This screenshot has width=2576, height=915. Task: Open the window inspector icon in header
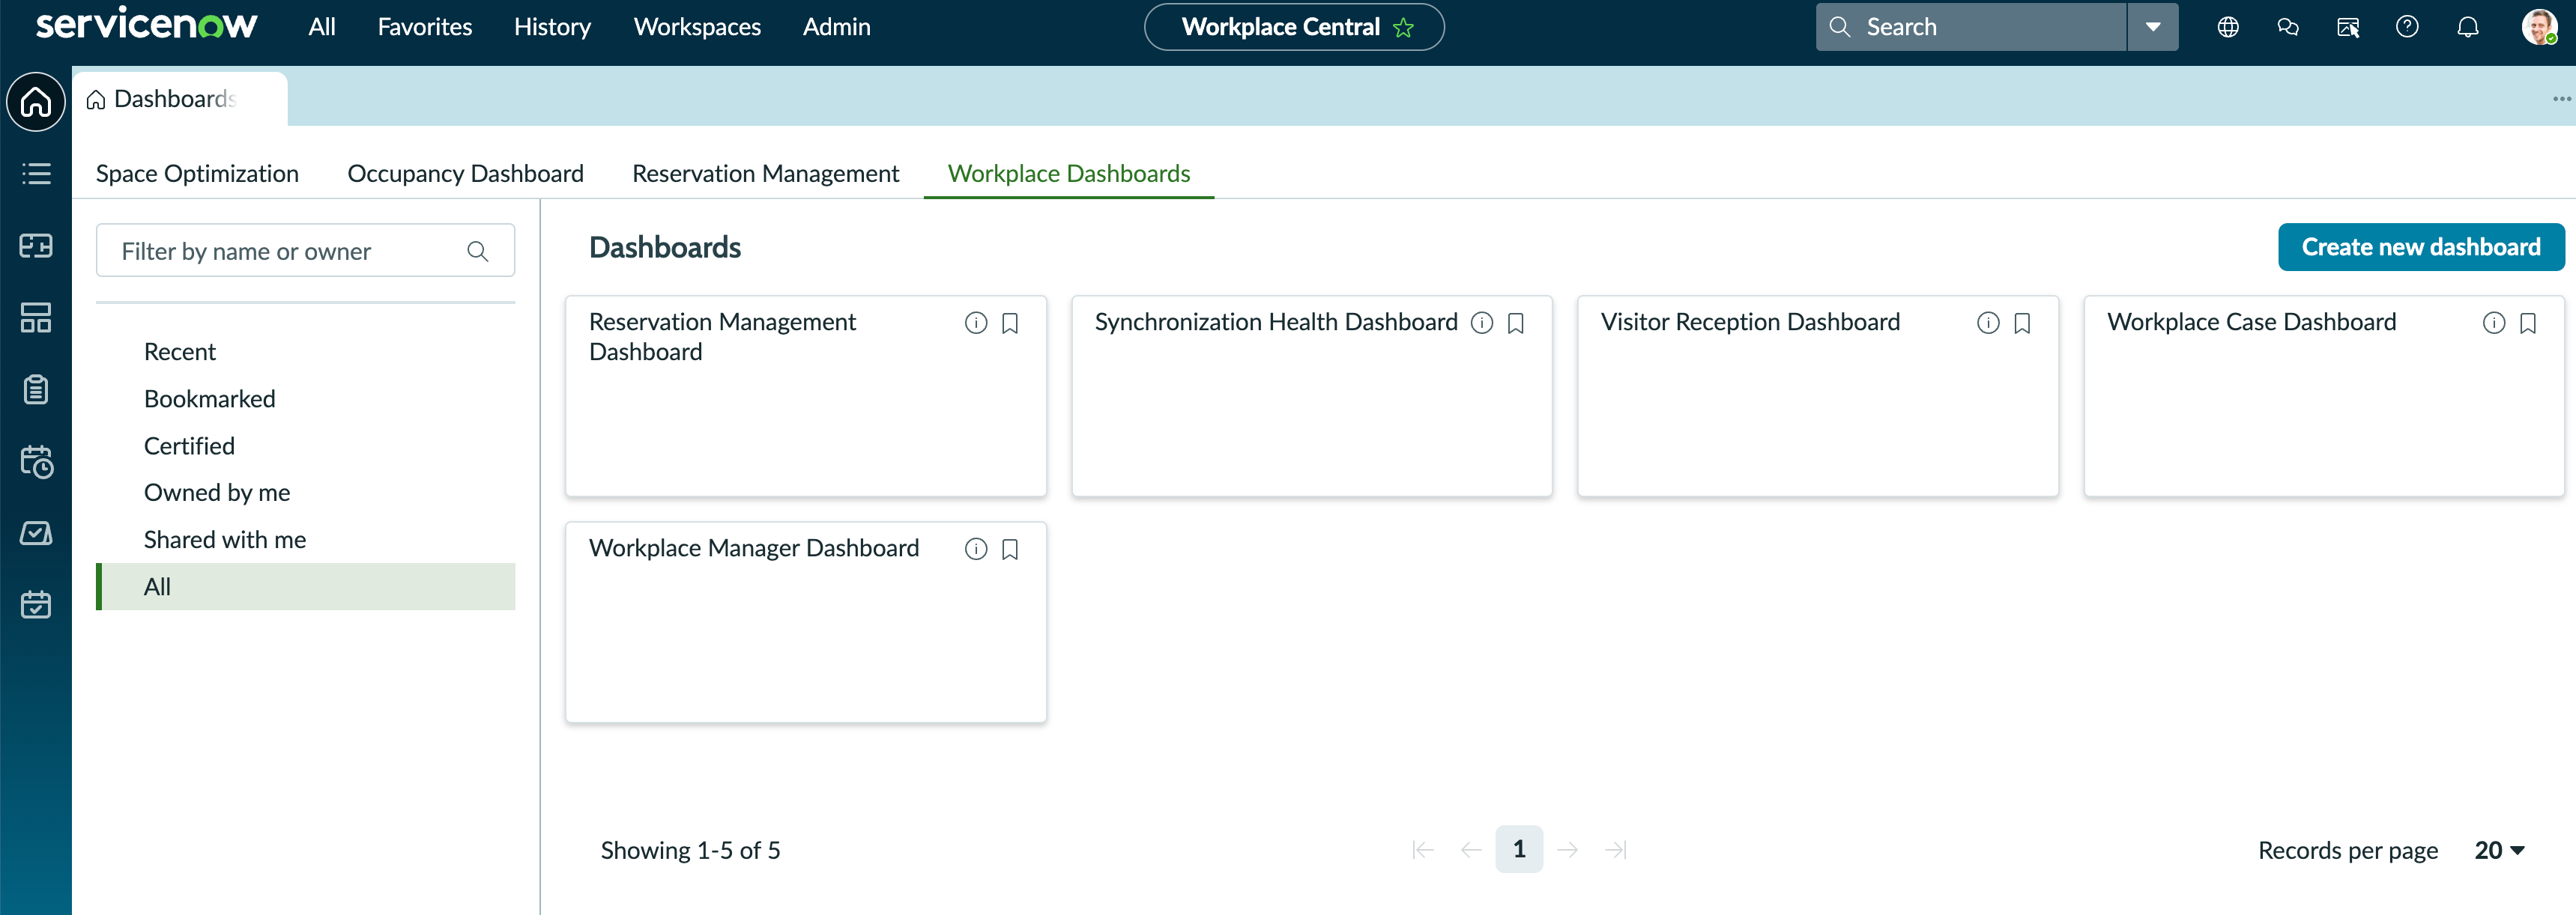pos(2348,27)
